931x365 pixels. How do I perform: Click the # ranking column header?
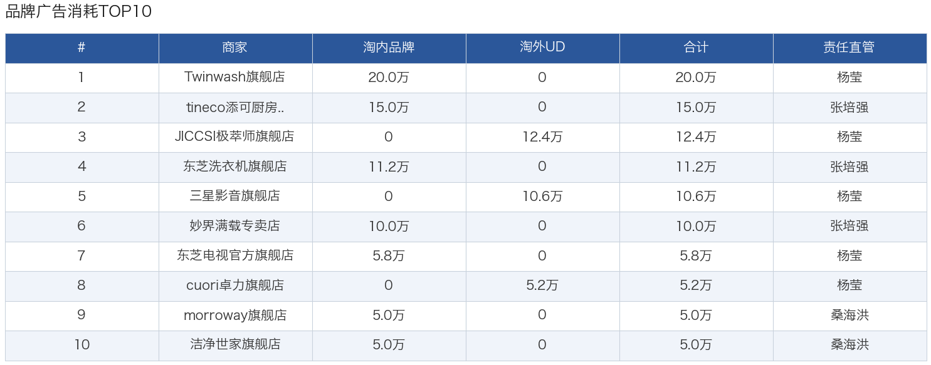coord(82,48)
